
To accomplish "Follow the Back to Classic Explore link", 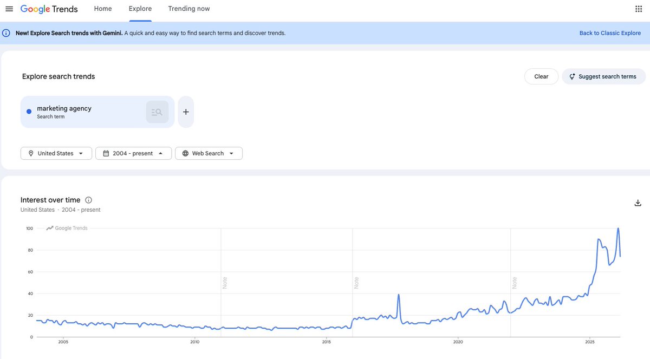I will coord(610,33).
